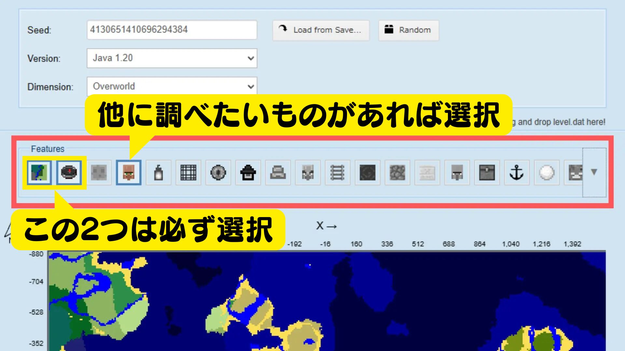625x351 pixels.
Task: Enable the white snowball feature icon
Action: 547,173
